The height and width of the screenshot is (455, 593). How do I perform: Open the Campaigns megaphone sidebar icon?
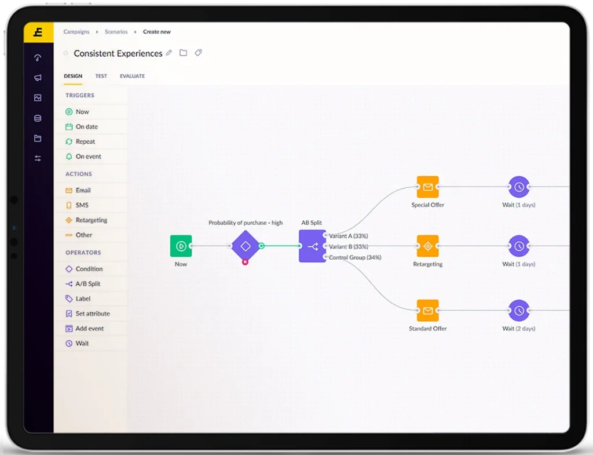coord(38,78)
